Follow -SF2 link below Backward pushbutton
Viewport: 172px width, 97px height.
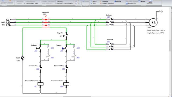36,51
